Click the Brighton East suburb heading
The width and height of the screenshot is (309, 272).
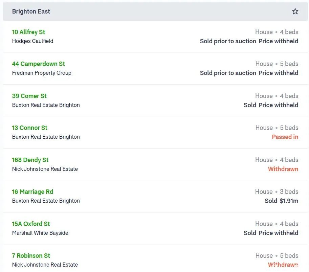(31, 12)
